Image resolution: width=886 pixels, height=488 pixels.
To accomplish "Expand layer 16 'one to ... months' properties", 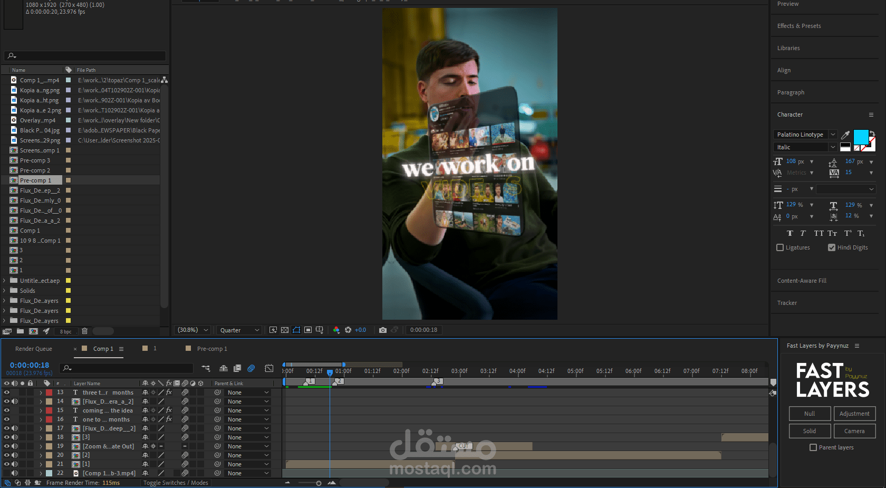I will point(41,419).
